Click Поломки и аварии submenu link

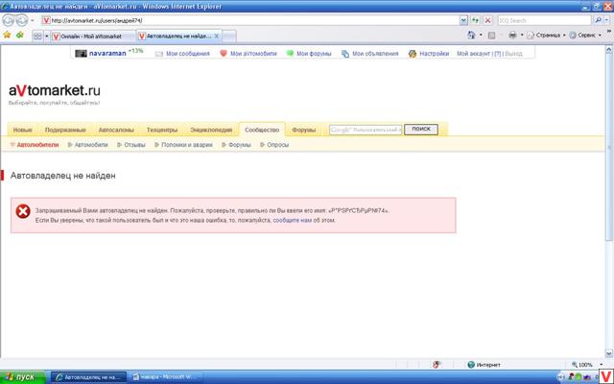[x=187, y=145]
